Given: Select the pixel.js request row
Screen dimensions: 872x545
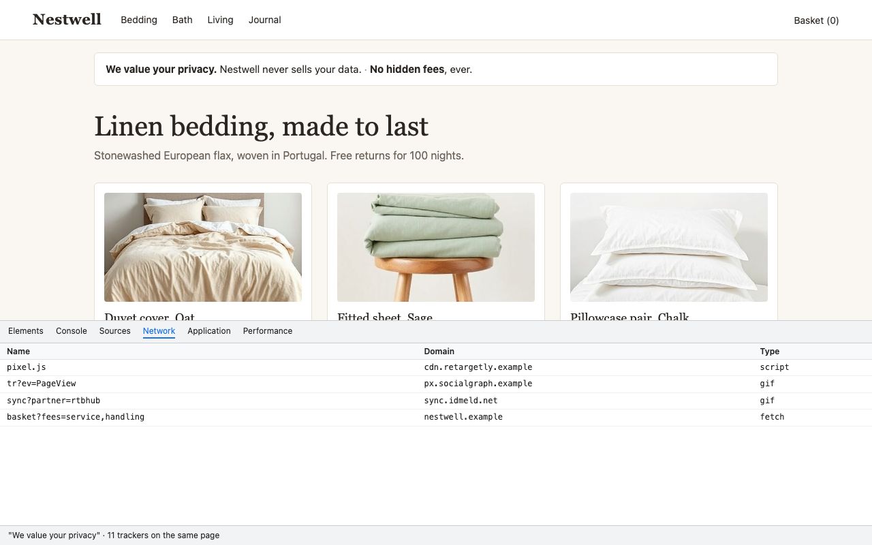Looking at the screenshot, I should pyautogui.click(x=436, y=367).
